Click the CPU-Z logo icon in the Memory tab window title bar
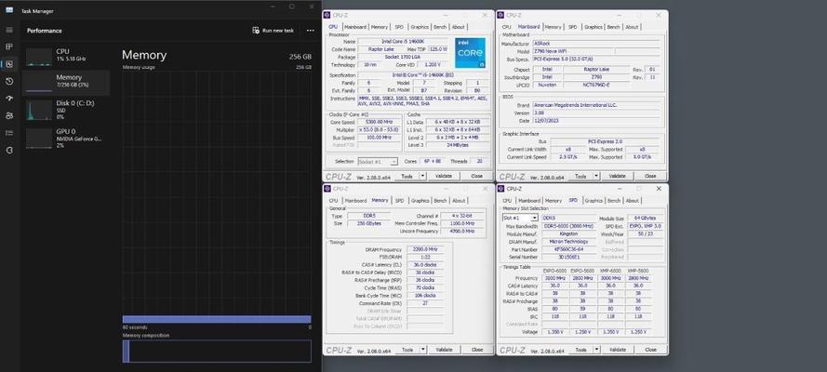Screen dimensions: 827x372 tap(327, 189)
